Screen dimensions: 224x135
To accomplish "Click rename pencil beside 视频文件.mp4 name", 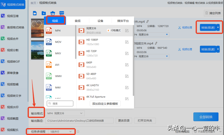I will coord(156,43).
